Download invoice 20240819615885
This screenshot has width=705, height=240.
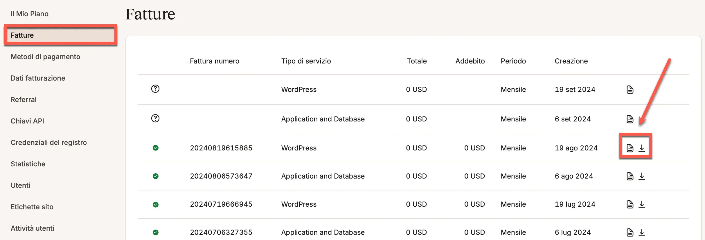[x=642, y=148]
